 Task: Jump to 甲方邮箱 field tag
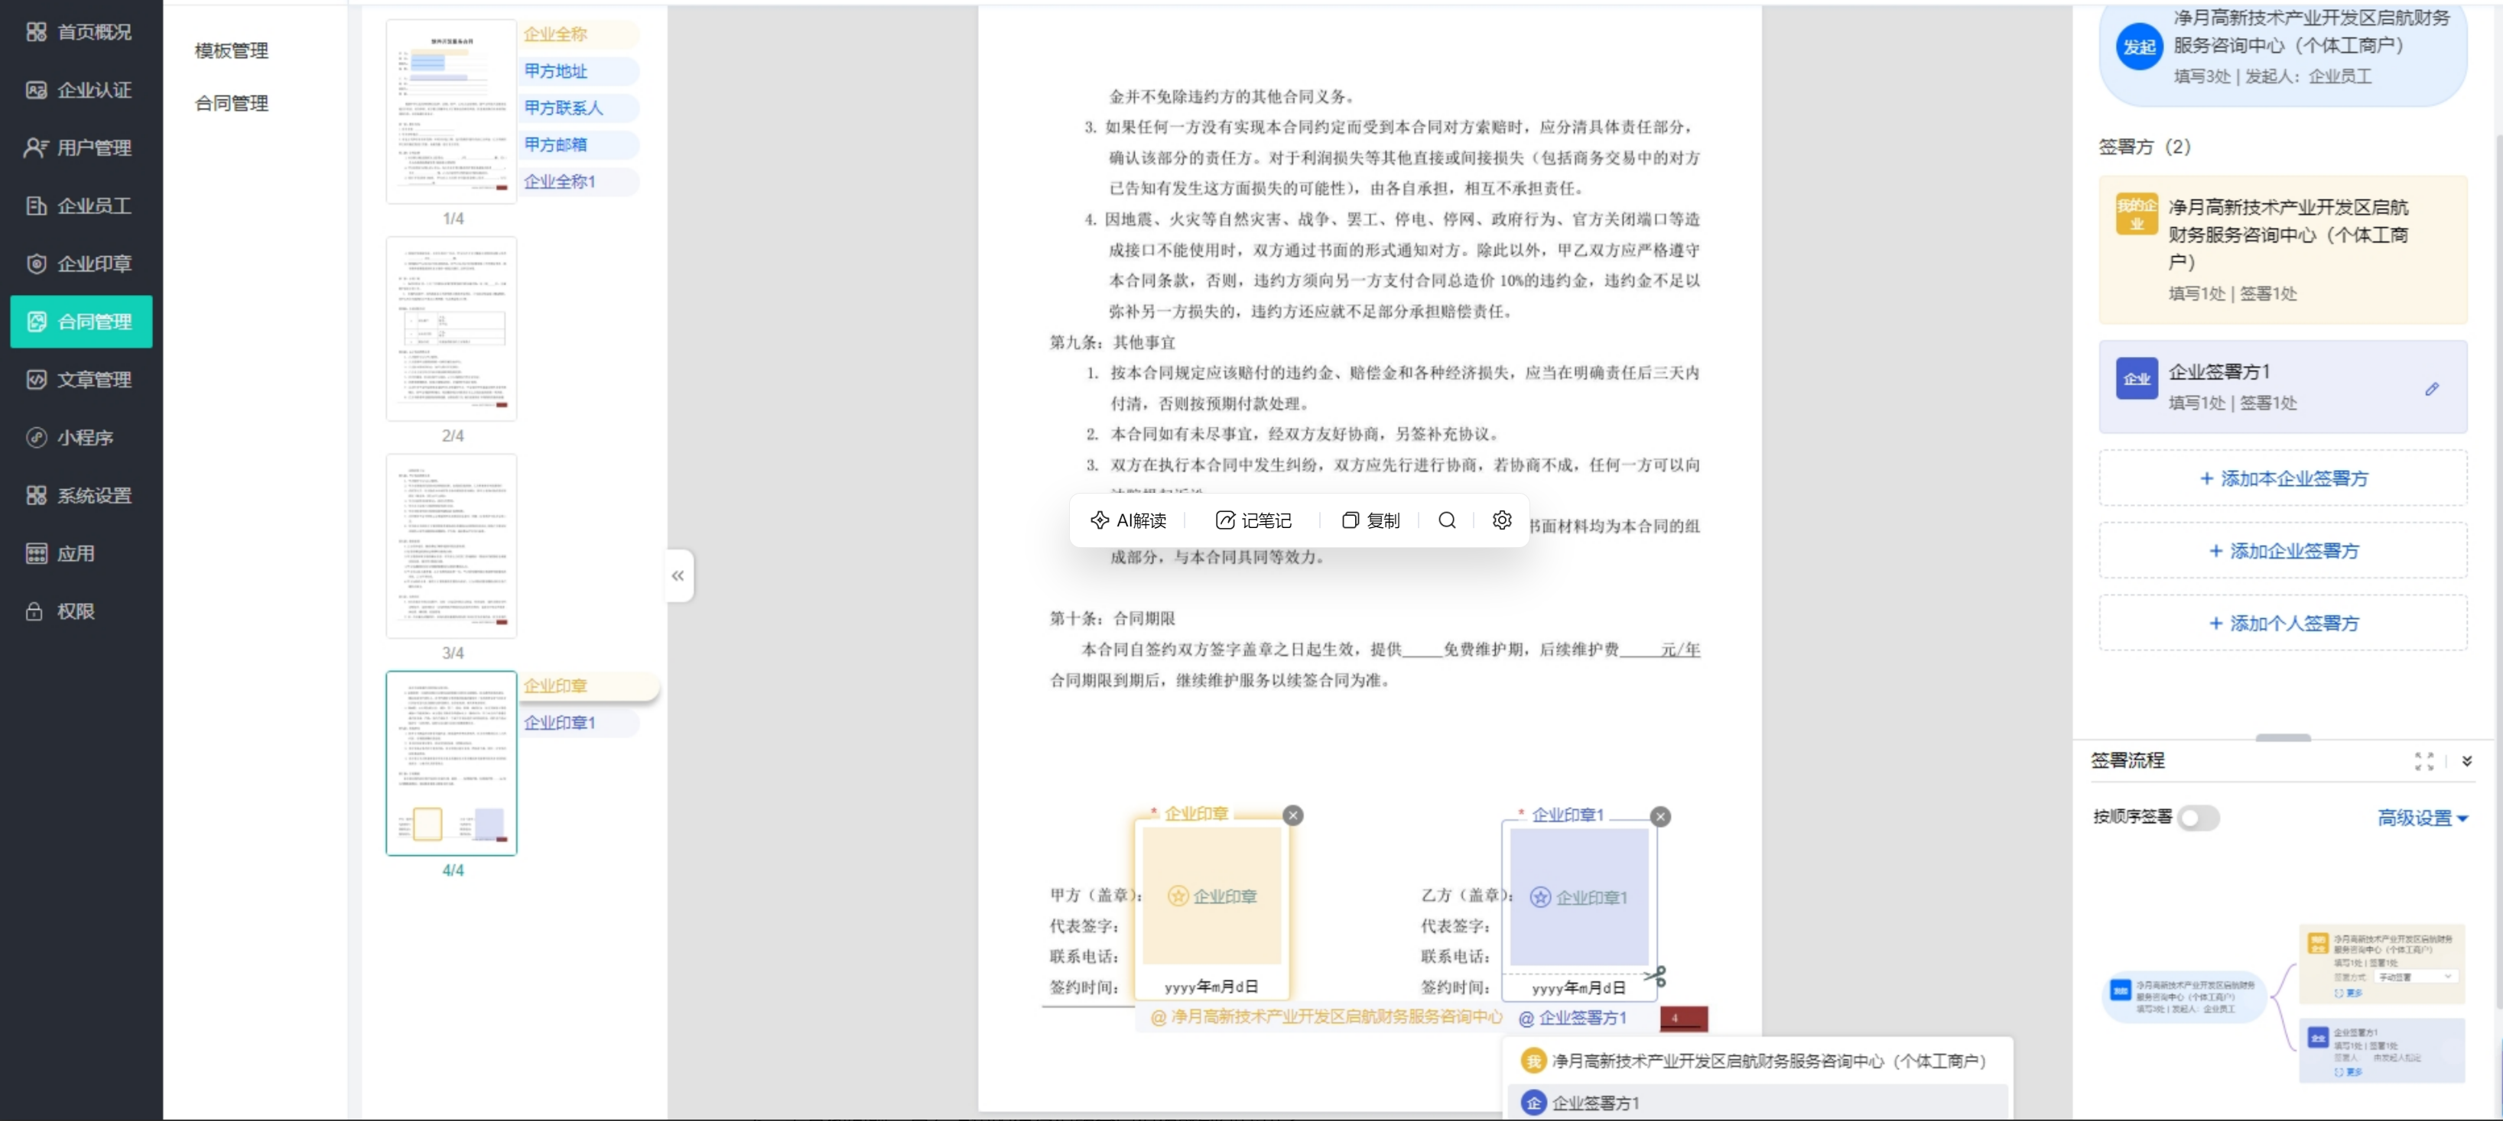pyautogui.click(x=579, y=144)
